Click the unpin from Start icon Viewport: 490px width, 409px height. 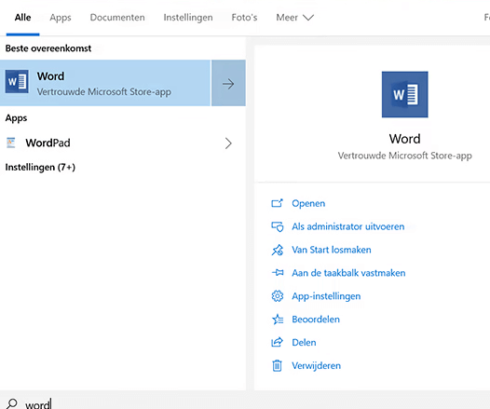click(x=278, y=250)
